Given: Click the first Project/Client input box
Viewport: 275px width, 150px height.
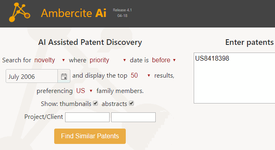Looking at the screenshot, I should 87,117.
